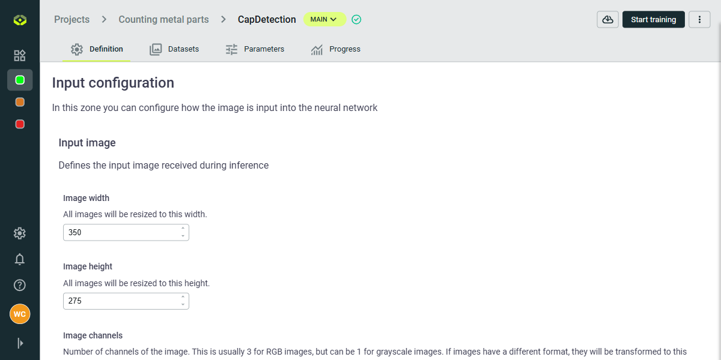Expand the sidebar with the arrow icon
The height and width of the screenshot is (360, 721).
(20, 343)
